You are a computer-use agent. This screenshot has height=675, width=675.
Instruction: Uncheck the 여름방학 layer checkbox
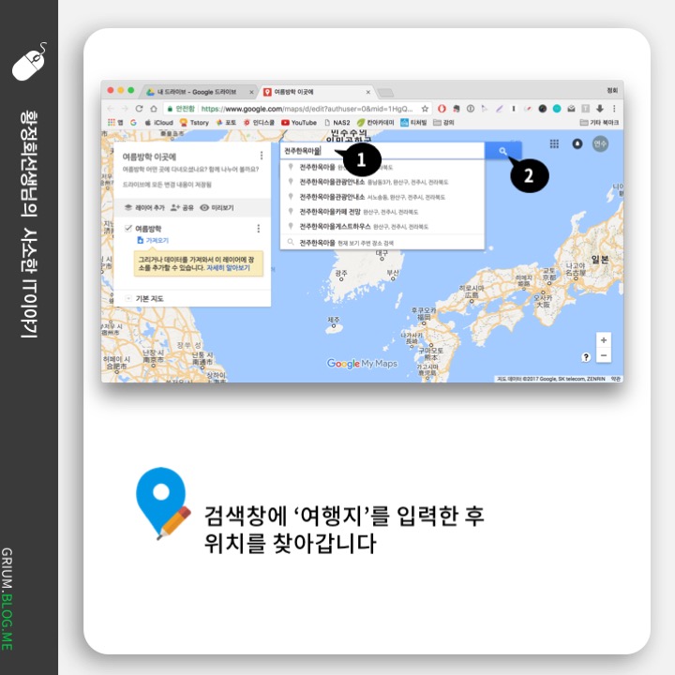128,229
